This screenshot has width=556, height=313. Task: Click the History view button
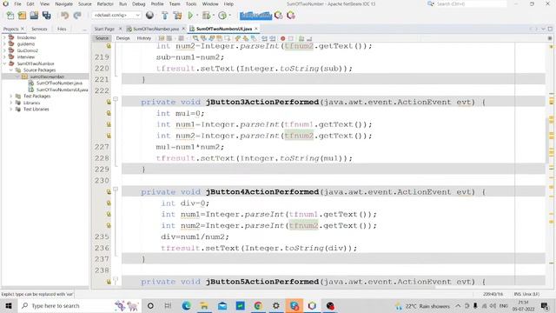tap(144, 38)
